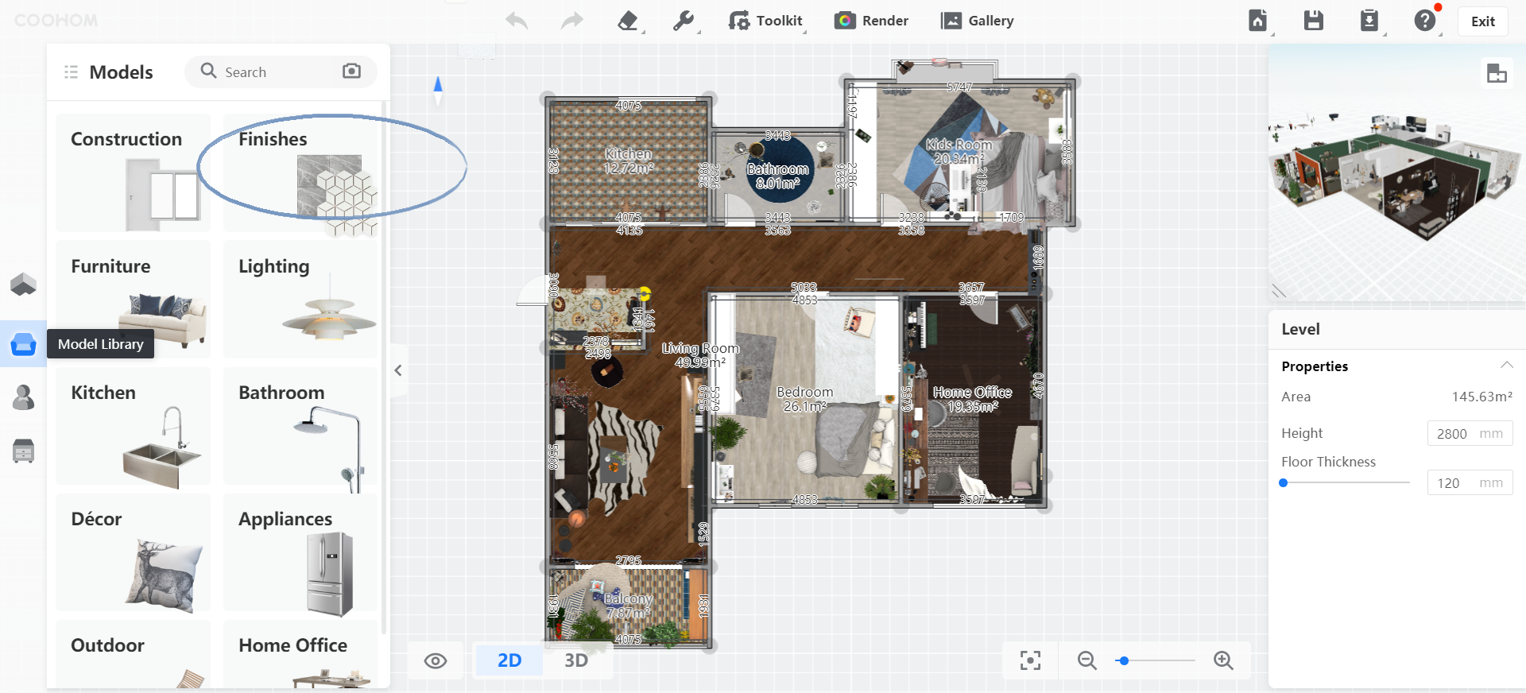
Task: Click the Floor Thickness slider handle
Action: 1283,482
